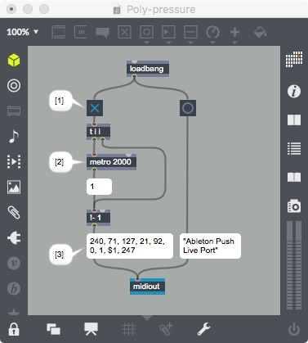Viewport: 308px width, 343px height.
Task: Toggle the X toggle object on
Action: point(95,108)
